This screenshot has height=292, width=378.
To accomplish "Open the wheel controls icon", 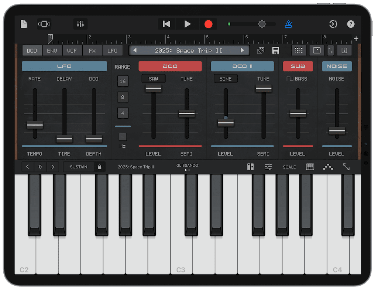I will click(x=330, y=50).
